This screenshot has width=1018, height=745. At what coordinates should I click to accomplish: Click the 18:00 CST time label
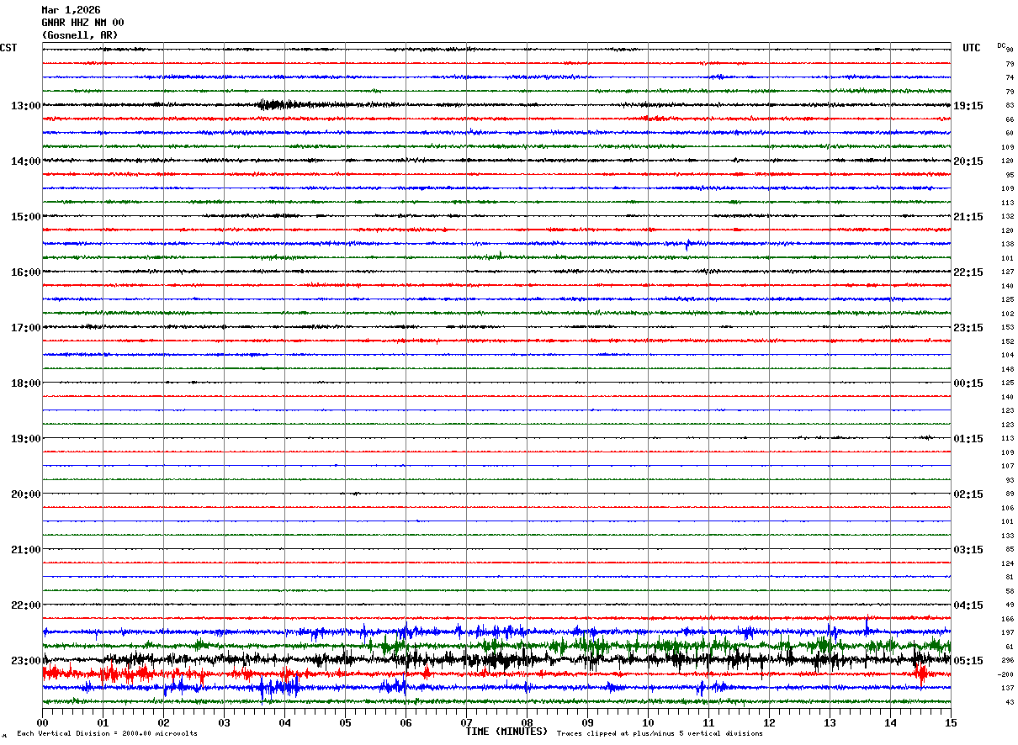point(25,383)
